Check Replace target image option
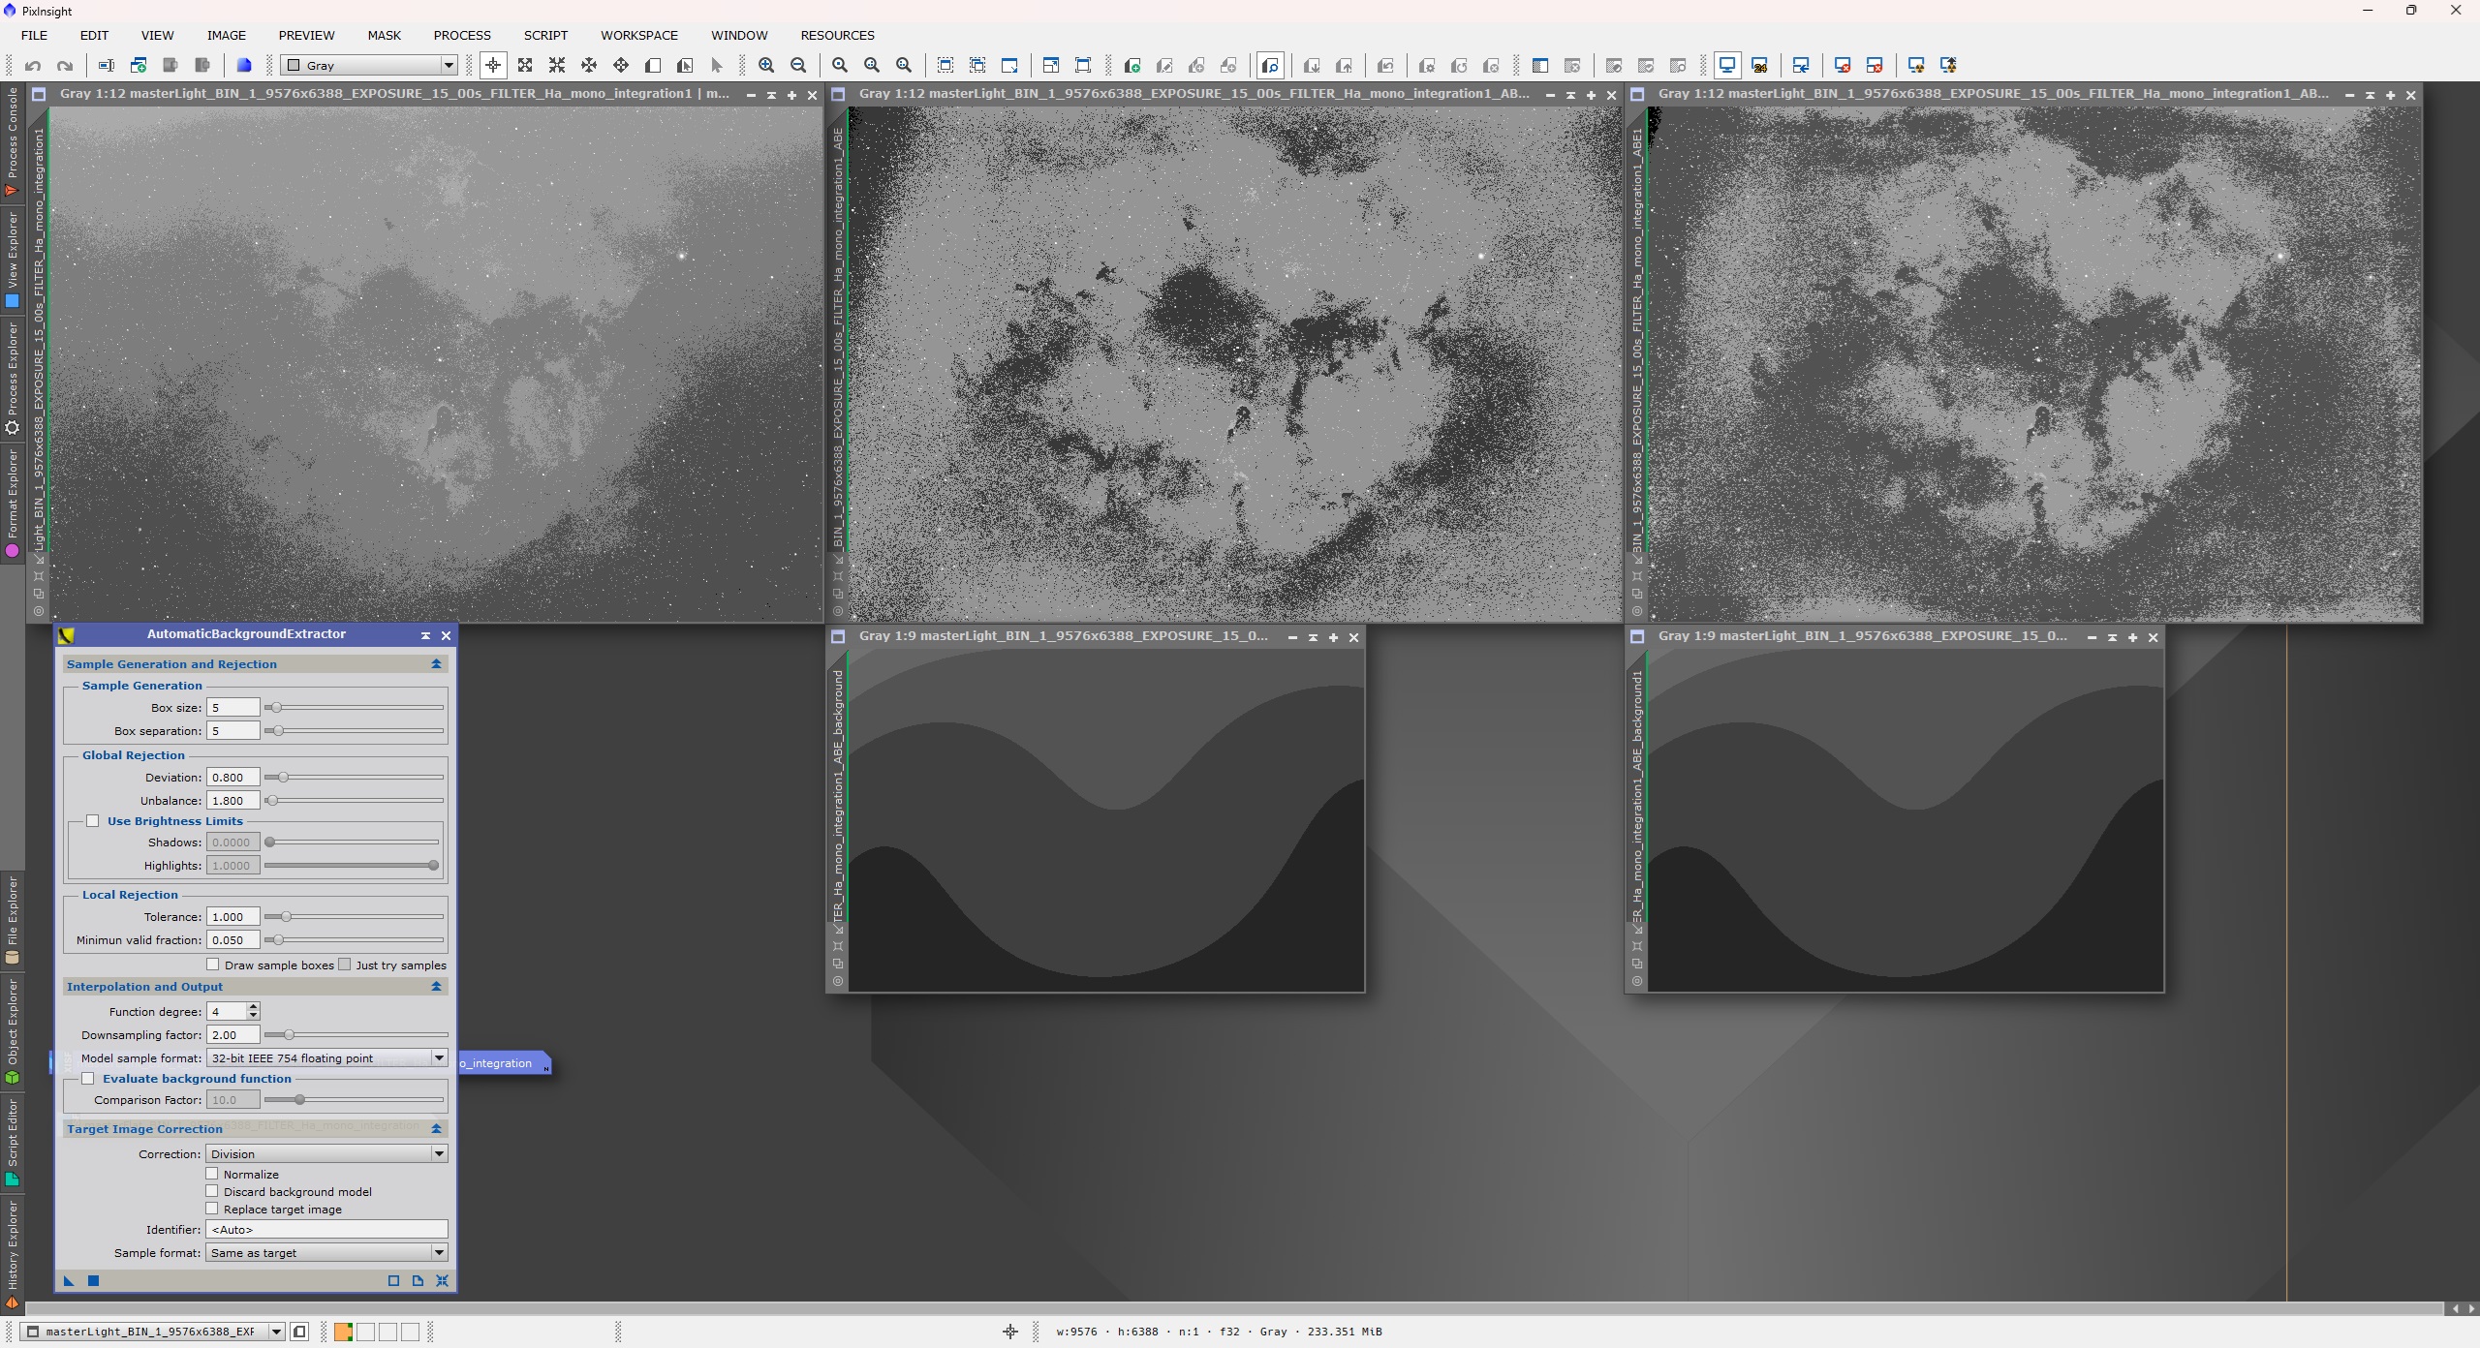 tap(212, 1209)
